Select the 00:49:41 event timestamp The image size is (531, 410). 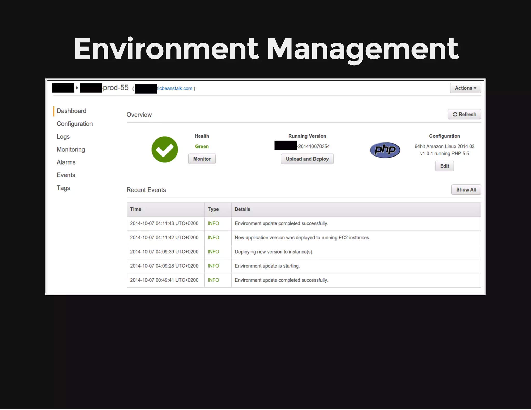[164, 280]
